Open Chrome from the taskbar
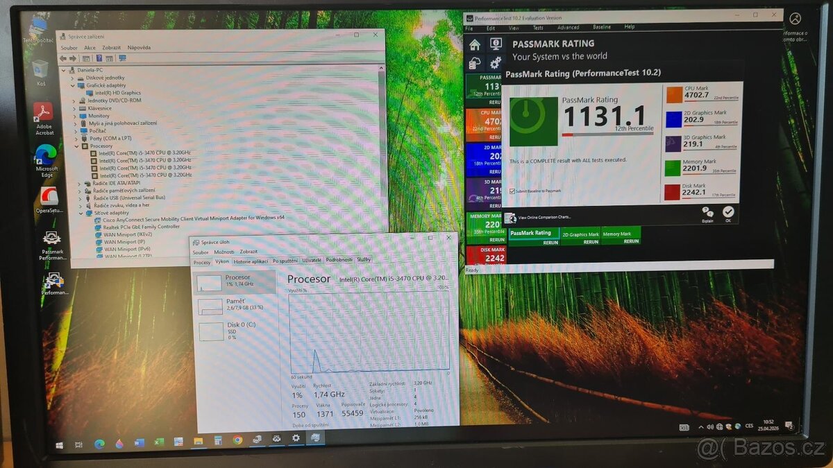The width and height of the screenshot is (833, 468). click(237, 440)
